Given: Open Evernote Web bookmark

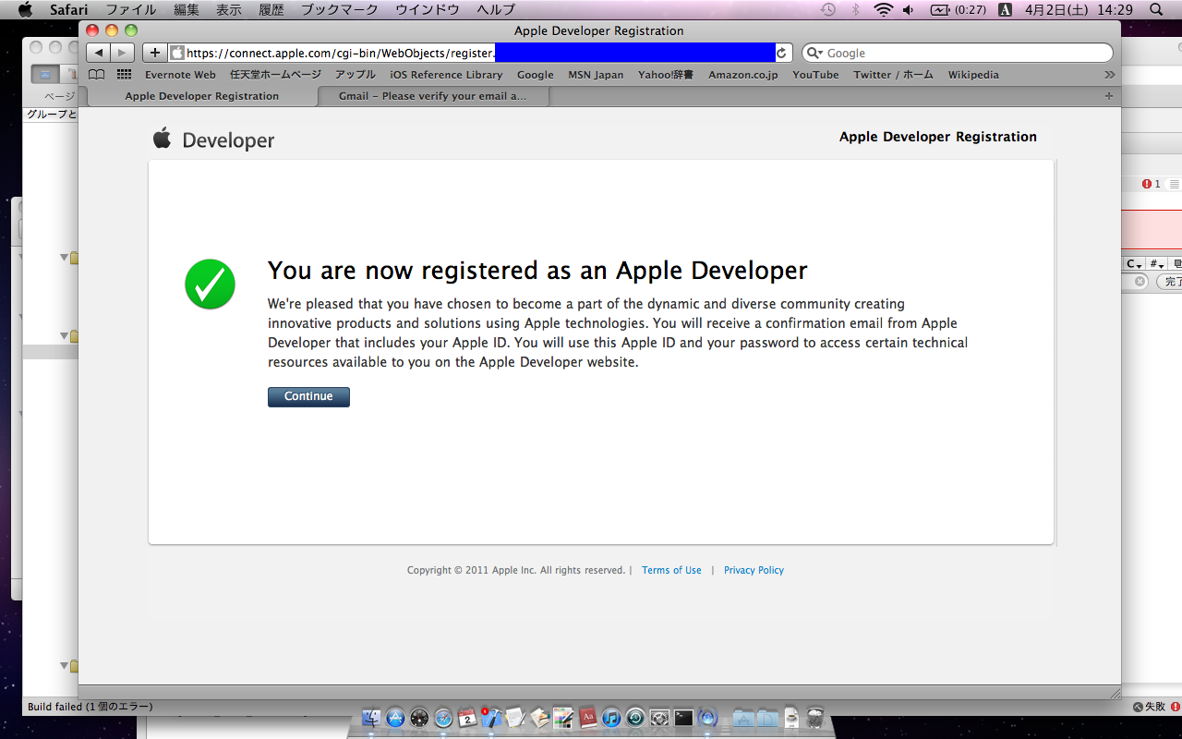Looking at the screenshot, I should coord(180,75).
